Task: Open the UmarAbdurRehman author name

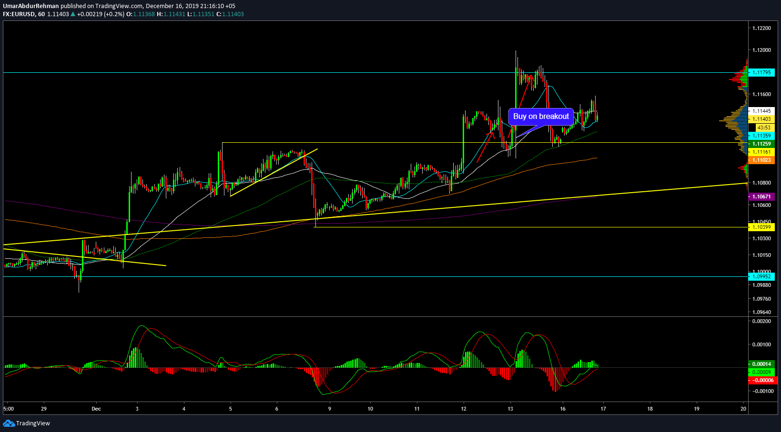Action: (x=31, y=6)
